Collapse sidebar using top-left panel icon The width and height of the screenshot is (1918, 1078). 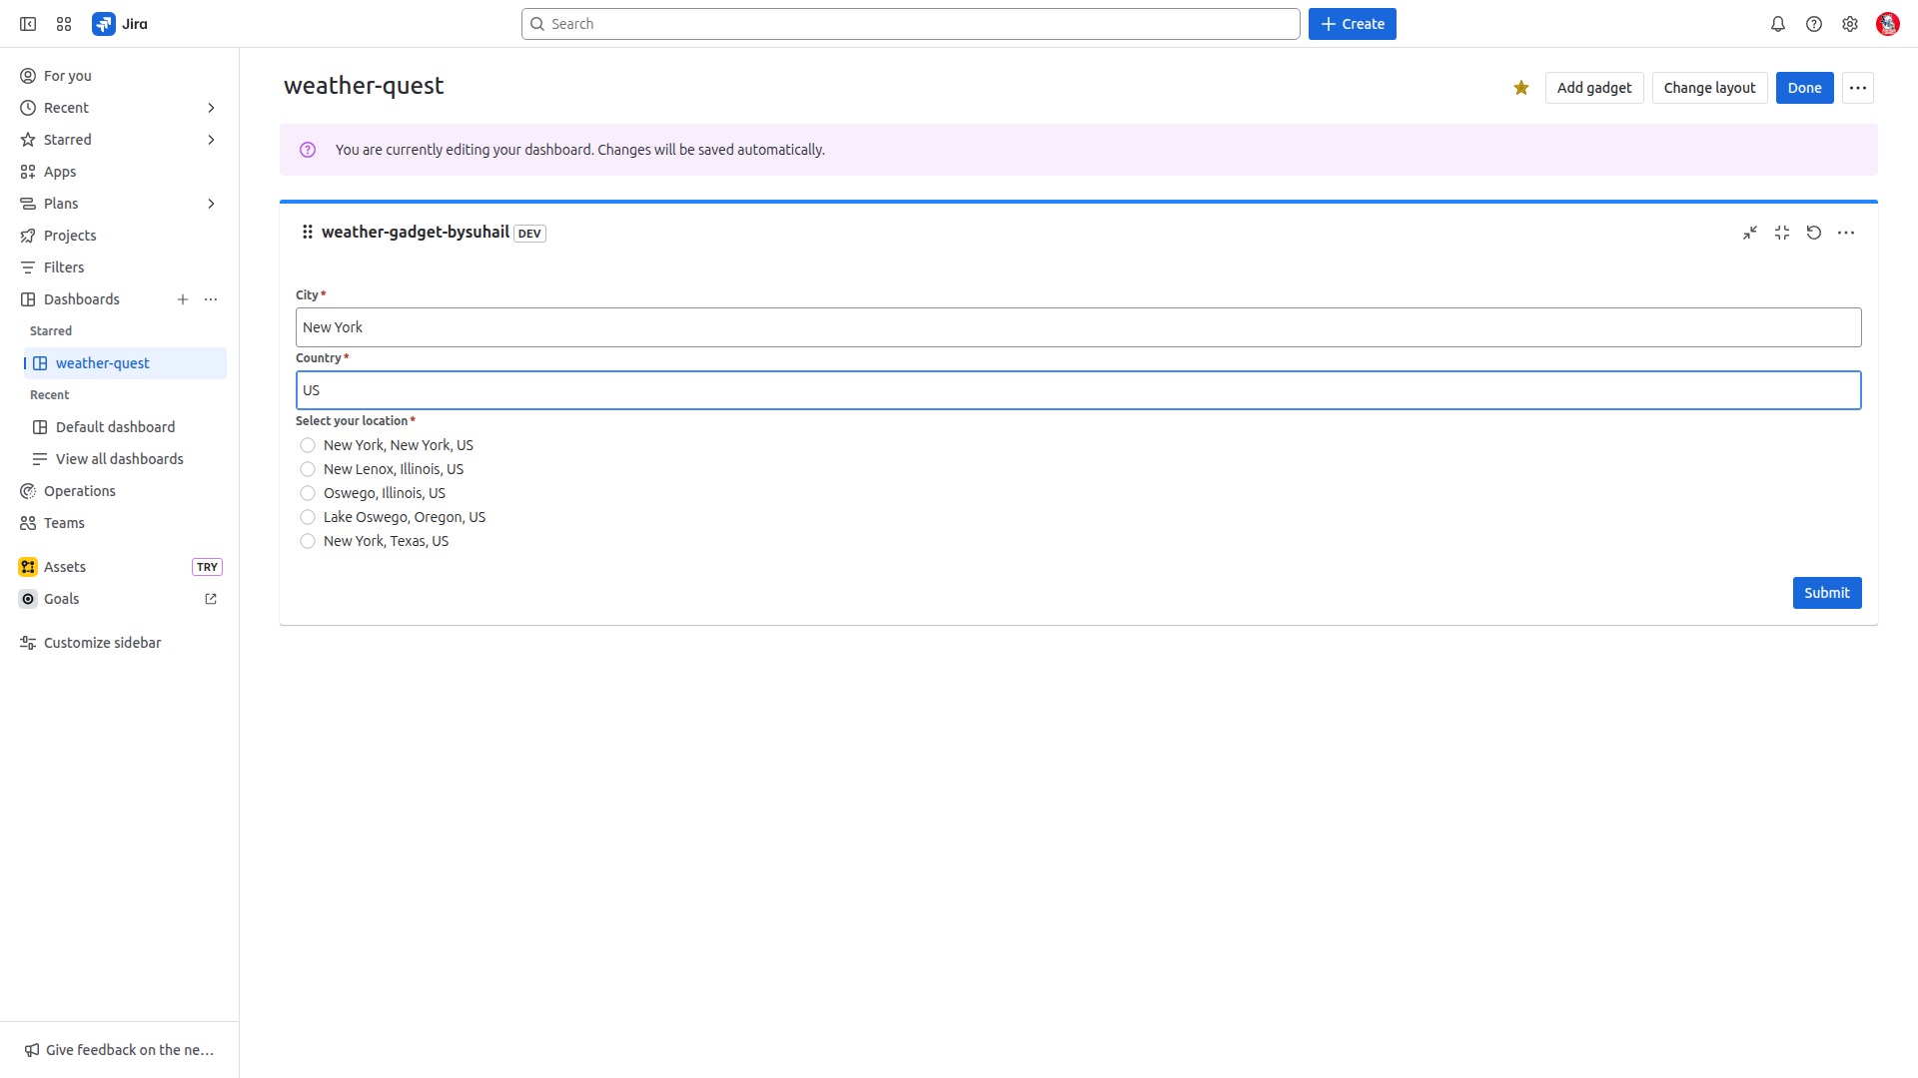tap(28, 24)
